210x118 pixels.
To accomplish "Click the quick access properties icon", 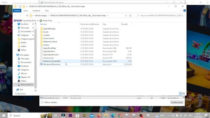I will tap(20, 7).
